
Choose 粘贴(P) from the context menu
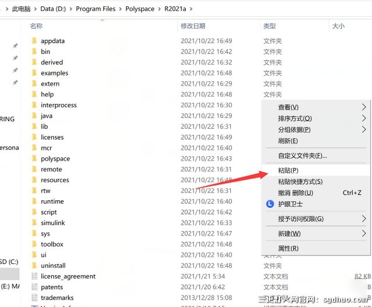[x=316, y=170]
